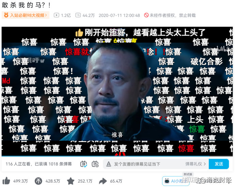Open 入站必刷98大视频 ranking link
The image size is (235, 187).
pos(26,15)
